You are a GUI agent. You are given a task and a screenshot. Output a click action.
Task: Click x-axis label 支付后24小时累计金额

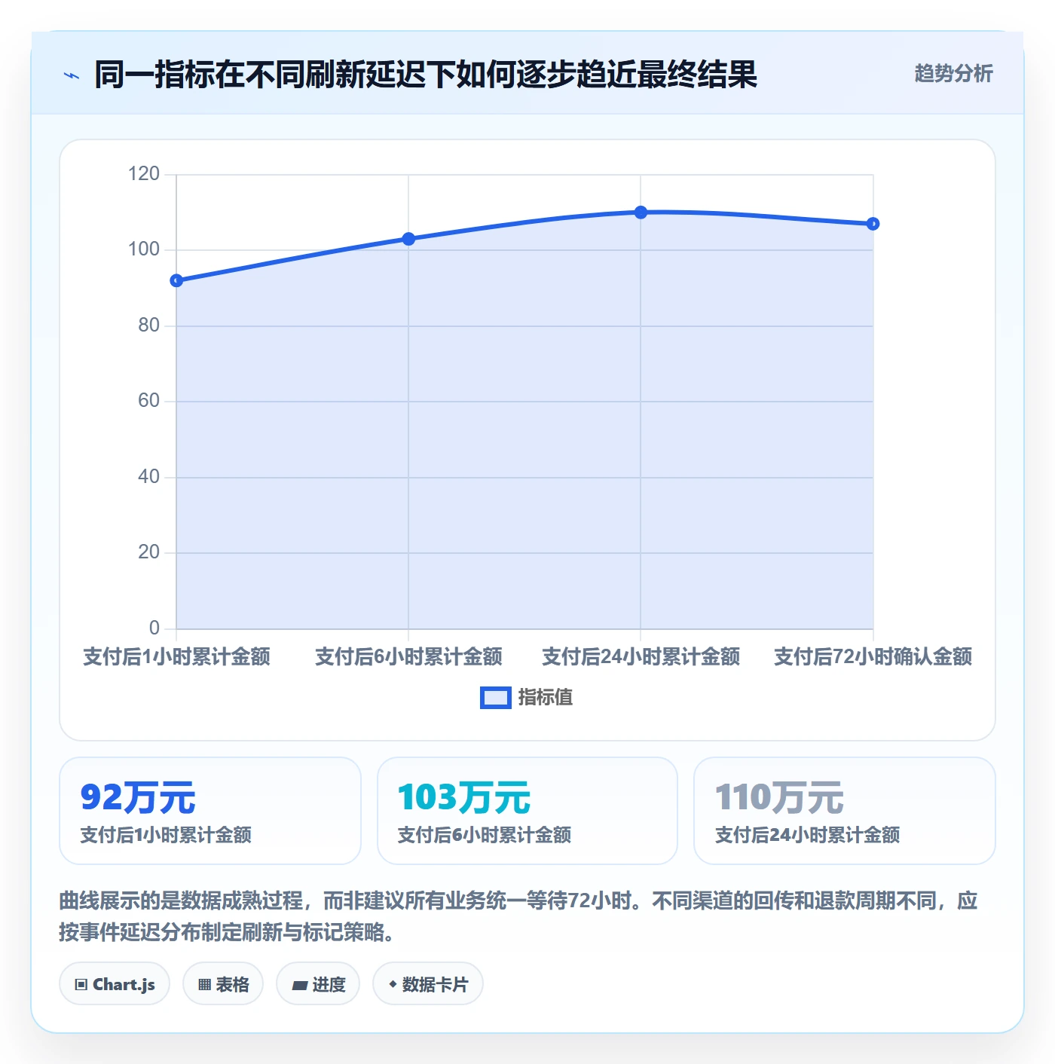click(641, 656)
